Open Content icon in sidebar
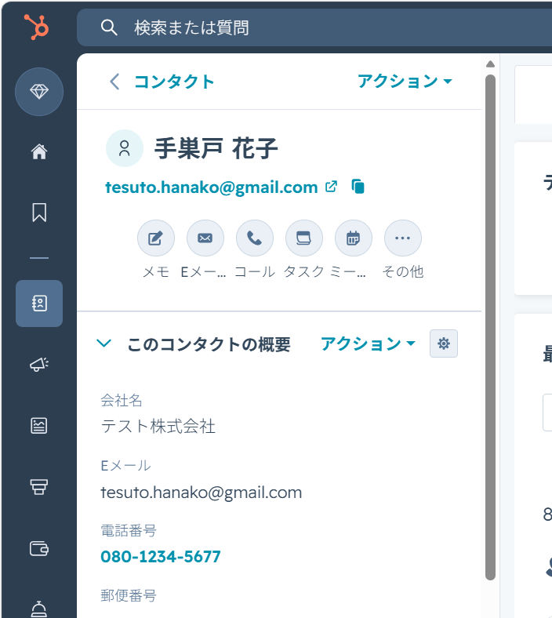The height and width of the screenshot is (618, 552). tap(39, 426)
